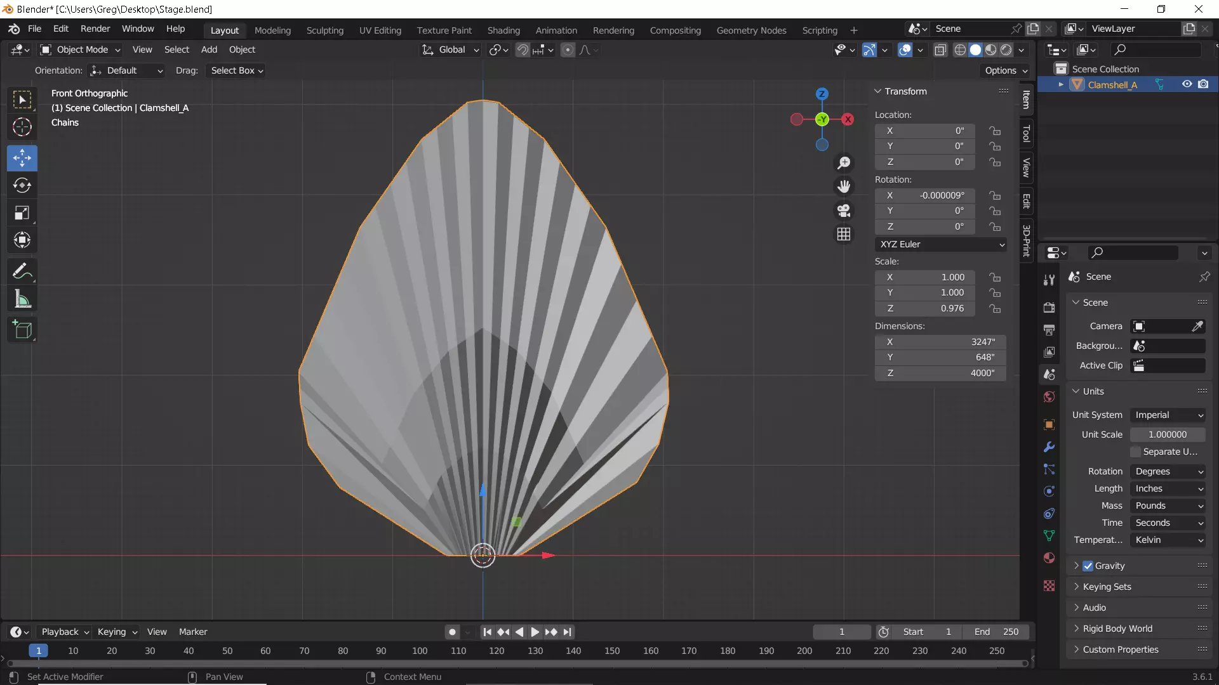This screenshot has width=1219, height=685.
Task: Disable the Gravity checkbox
Action: [1088, 566]
